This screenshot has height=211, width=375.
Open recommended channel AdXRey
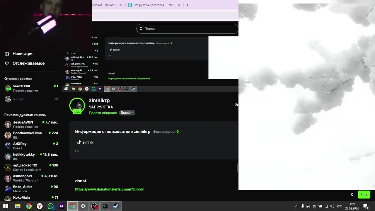pyautogui.click(x=31, y=146)
